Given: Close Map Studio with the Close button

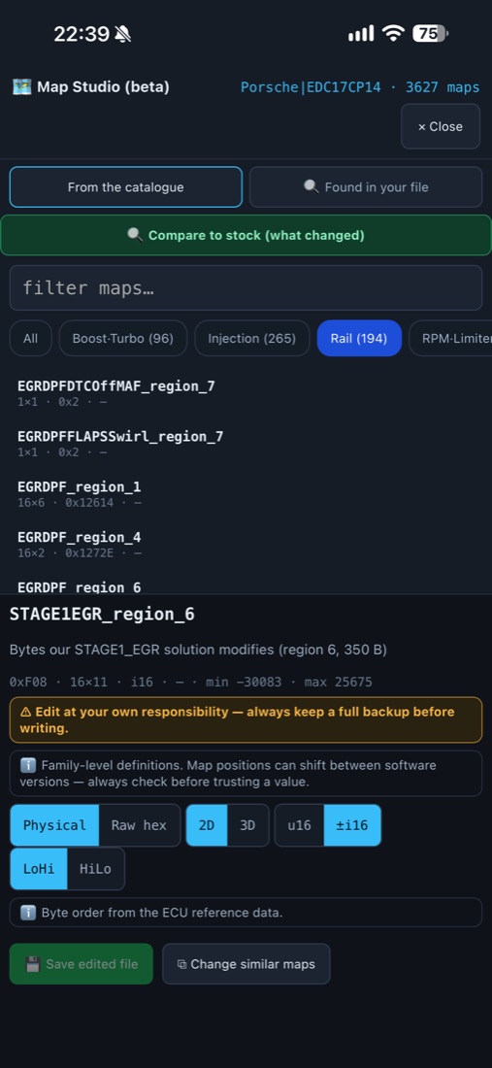Looking at the screenshot, I should (441, 126).
